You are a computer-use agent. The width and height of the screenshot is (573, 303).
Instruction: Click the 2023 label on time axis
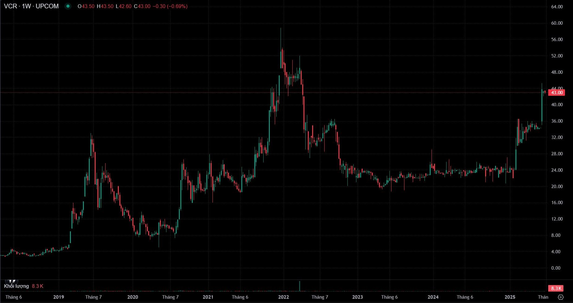pos(357,297)
